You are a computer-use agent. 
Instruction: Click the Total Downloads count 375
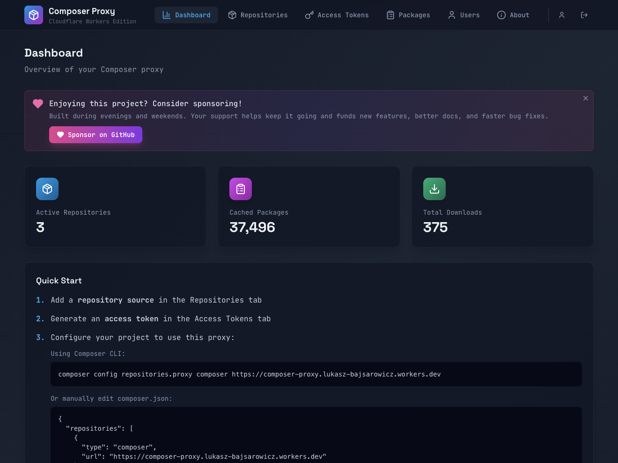[x=435, y=227]
